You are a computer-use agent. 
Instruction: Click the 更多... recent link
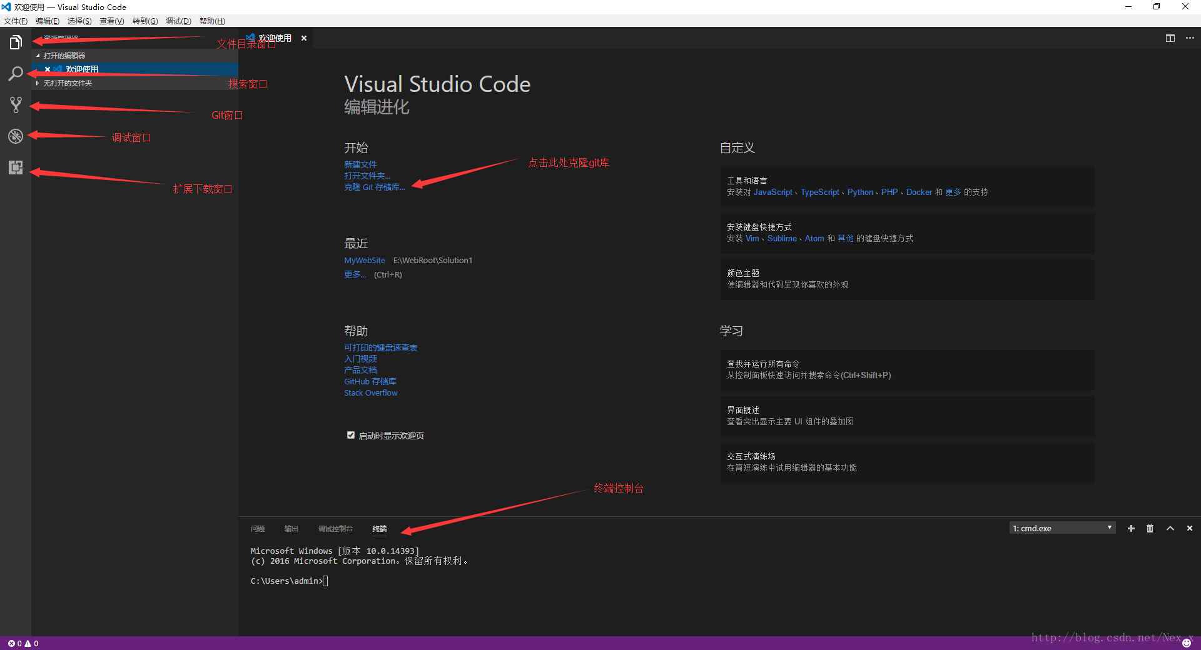(355, 274)
